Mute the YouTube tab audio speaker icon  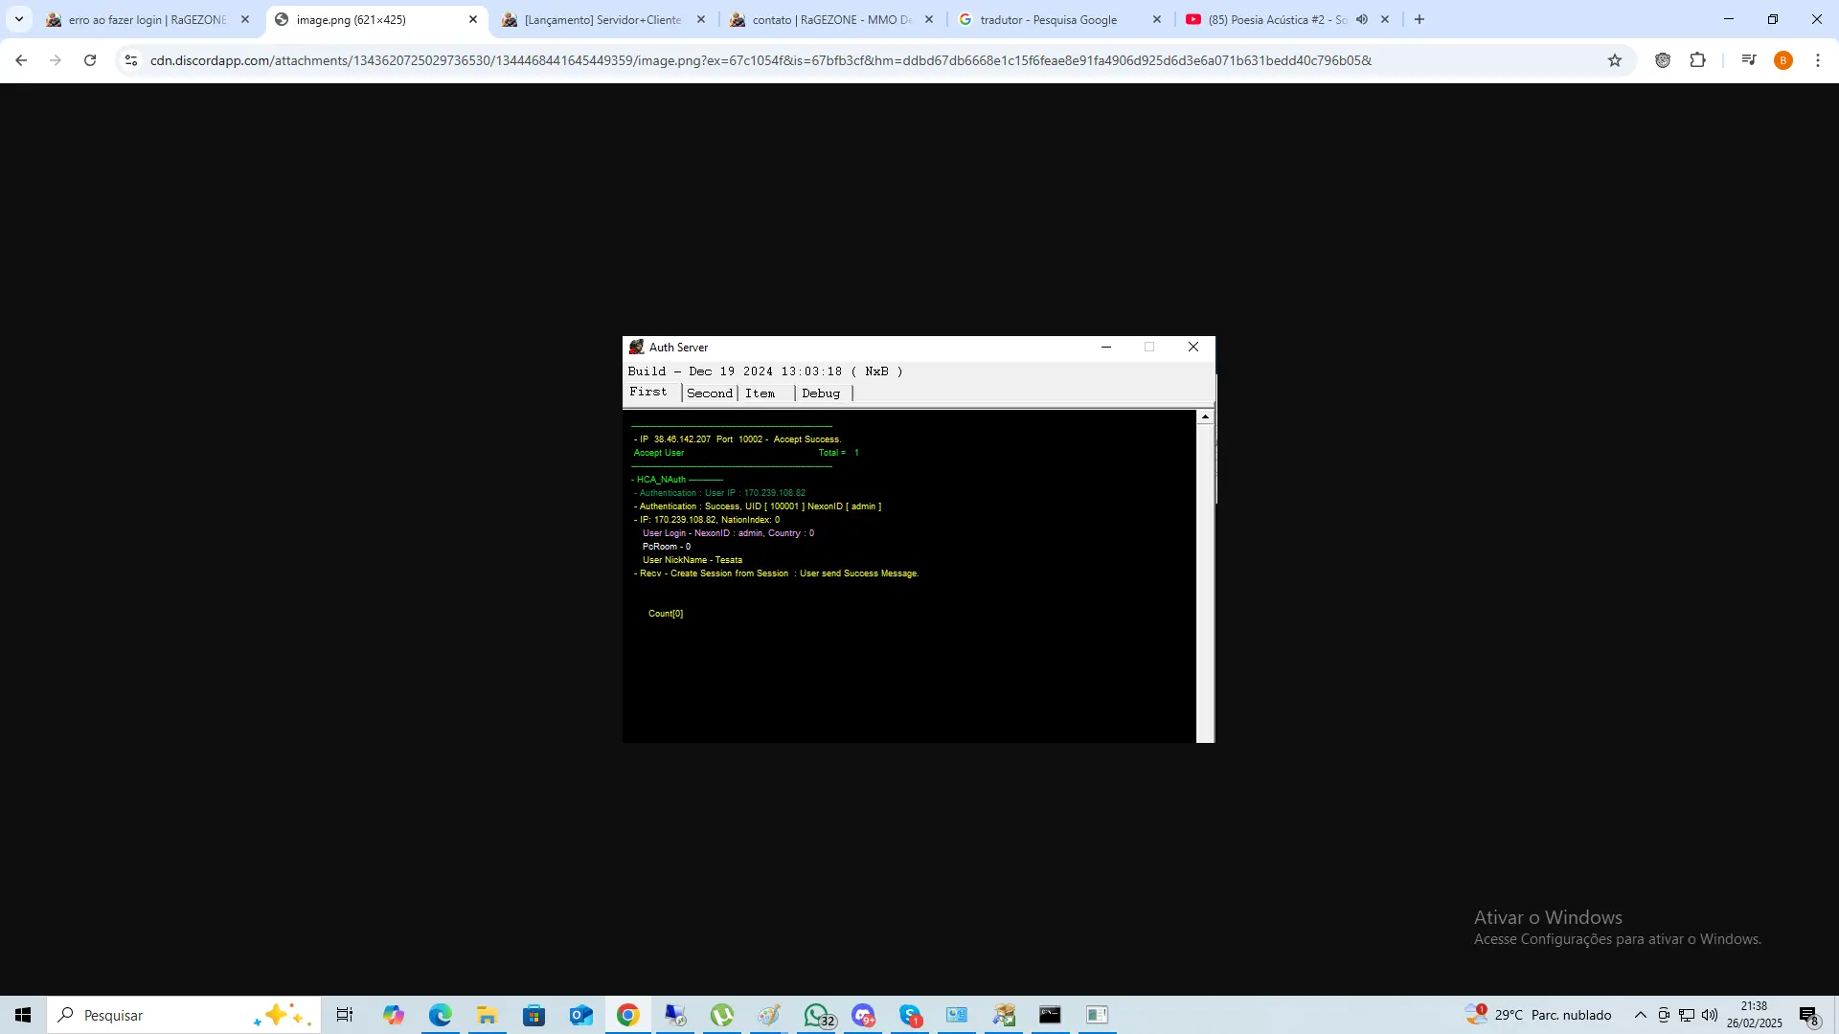pyautogui.click(x=1361, y=19)
